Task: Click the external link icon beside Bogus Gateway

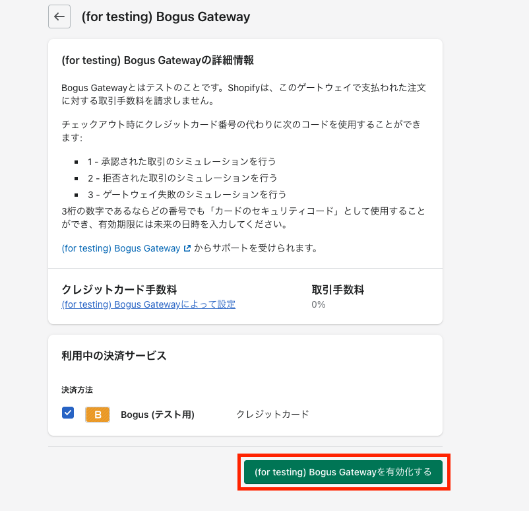Action: click(x=187, y=248)
